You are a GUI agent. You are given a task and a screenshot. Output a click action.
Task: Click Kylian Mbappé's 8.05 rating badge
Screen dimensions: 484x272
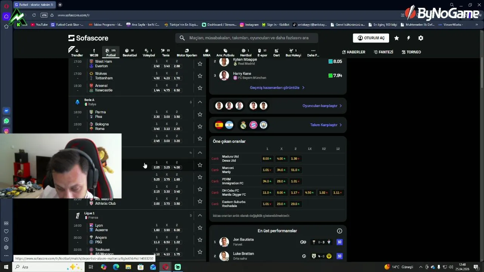pyautogui.click(x=335, y=62)
